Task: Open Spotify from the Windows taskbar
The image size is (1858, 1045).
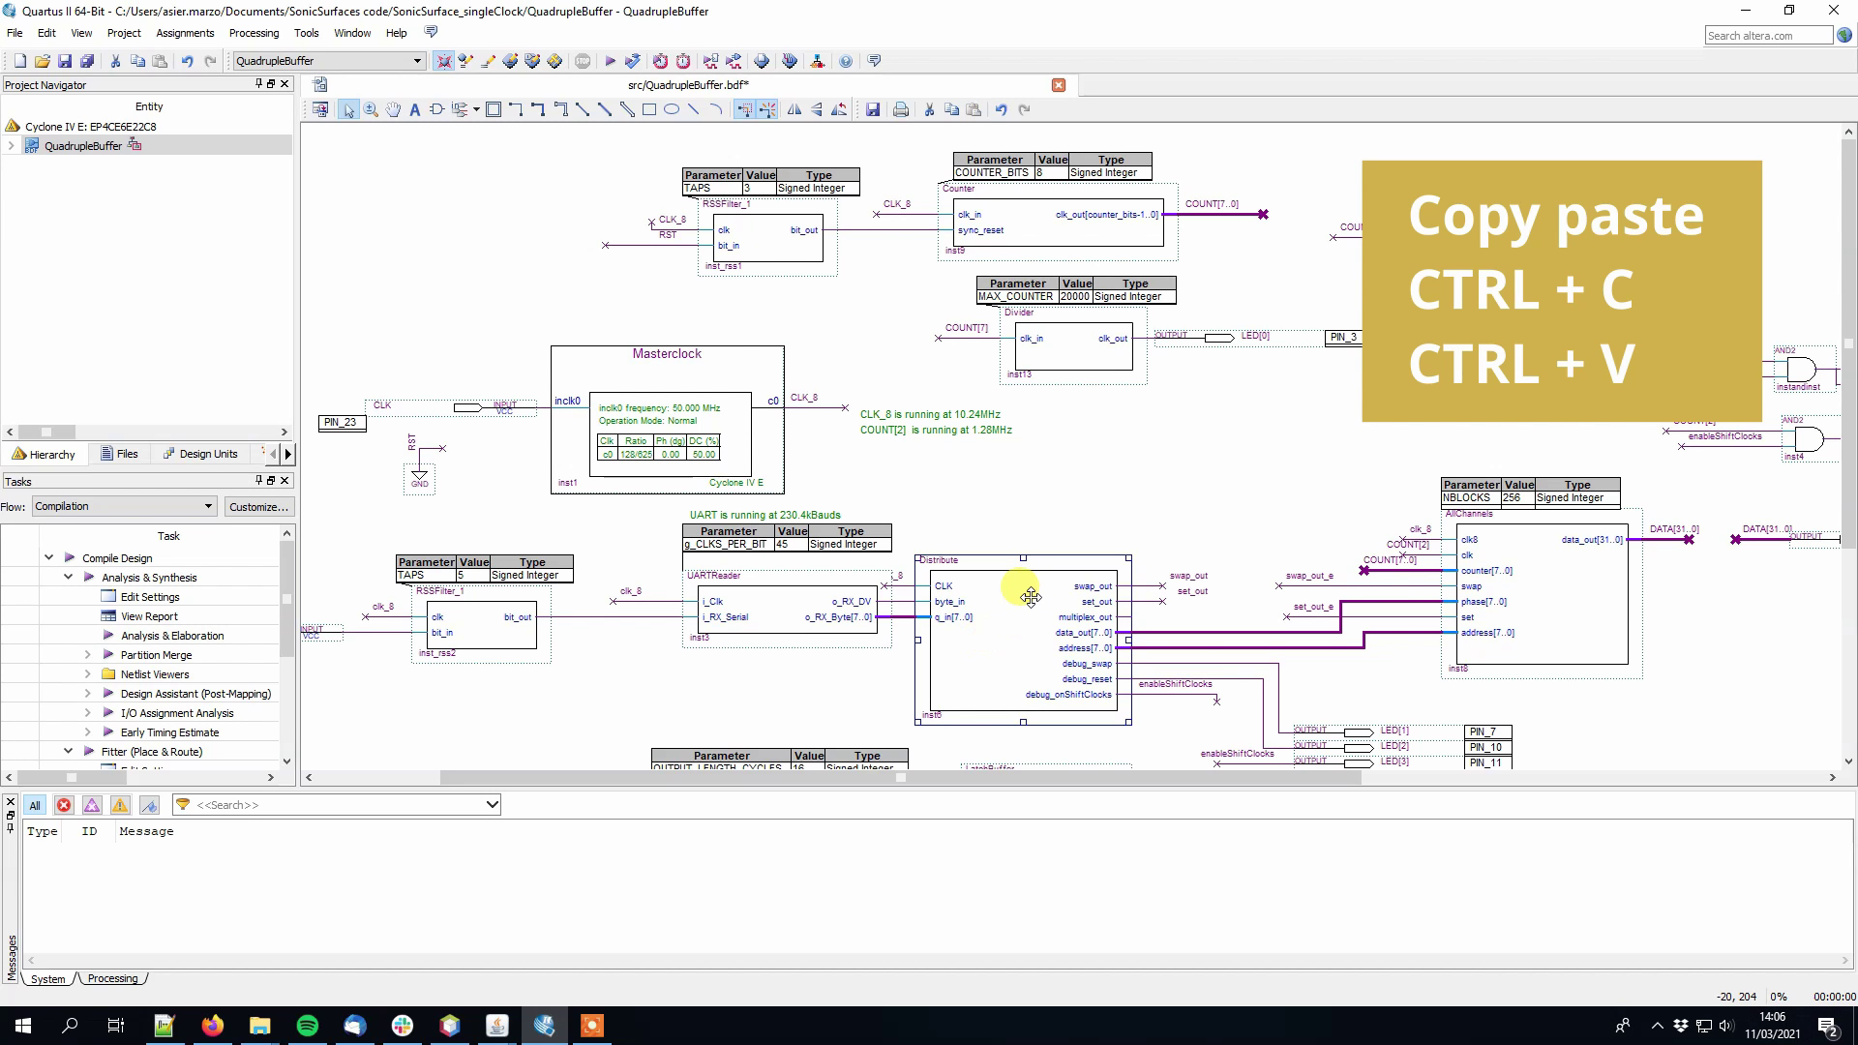Action: coord(307,1026)
